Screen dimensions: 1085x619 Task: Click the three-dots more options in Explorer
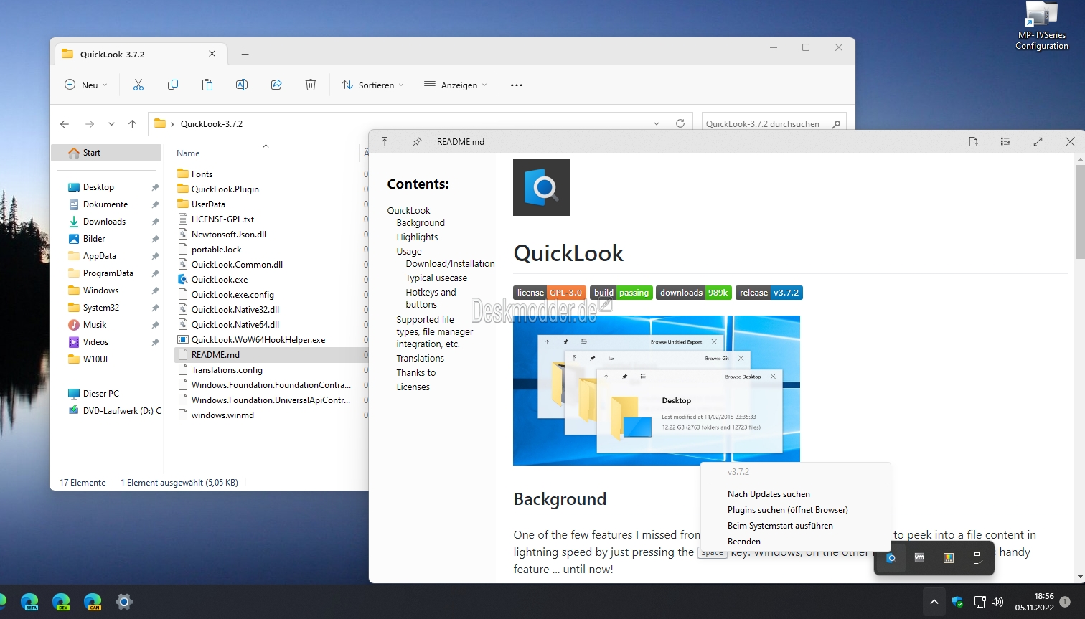pyautogui.click(x=517, y=85)
